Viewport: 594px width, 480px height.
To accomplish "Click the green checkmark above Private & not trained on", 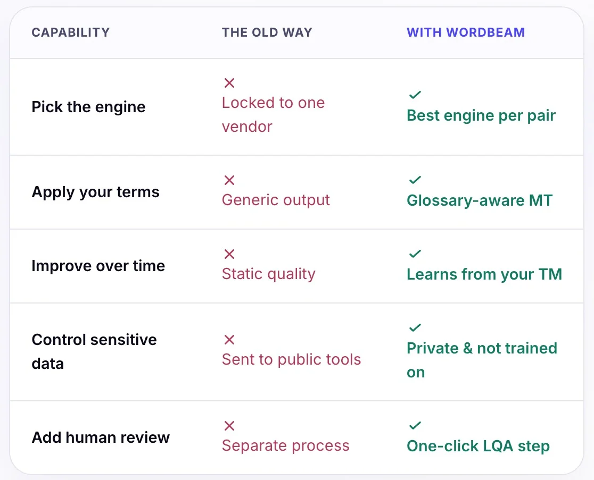I will (415, 327).
